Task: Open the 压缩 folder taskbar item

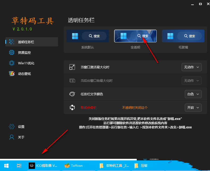Action: [149, 166]
